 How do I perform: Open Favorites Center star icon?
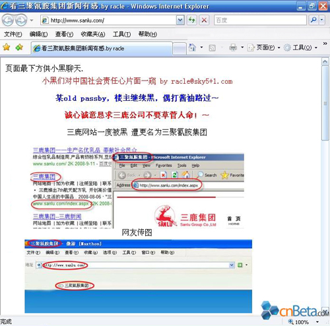[x=7, y=47]
